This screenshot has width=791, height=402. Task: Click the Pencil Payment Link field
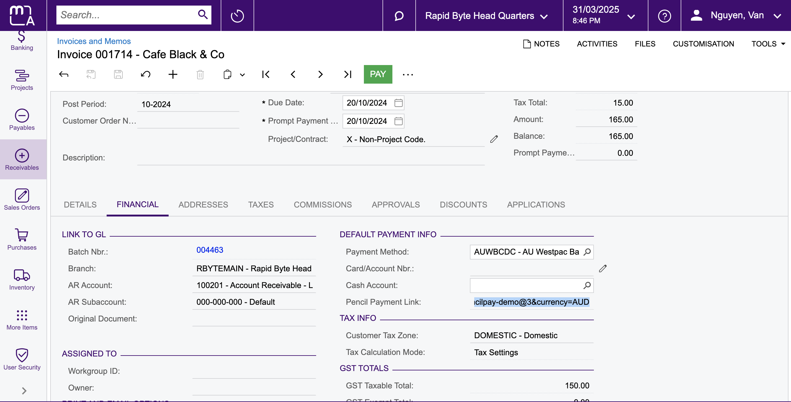(532, 302)
